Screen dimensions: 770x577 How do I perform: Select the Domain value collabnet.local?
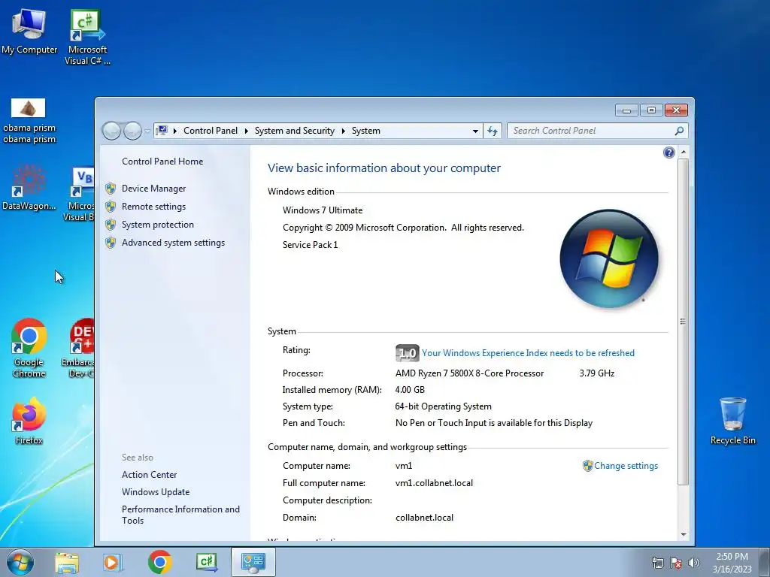[x=424, y=518]
